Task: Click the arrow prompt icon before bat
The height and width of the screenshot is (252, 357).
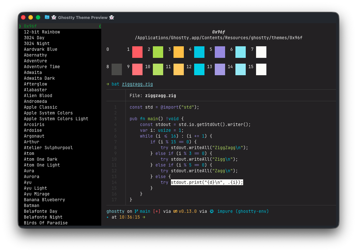Action: 108,84
